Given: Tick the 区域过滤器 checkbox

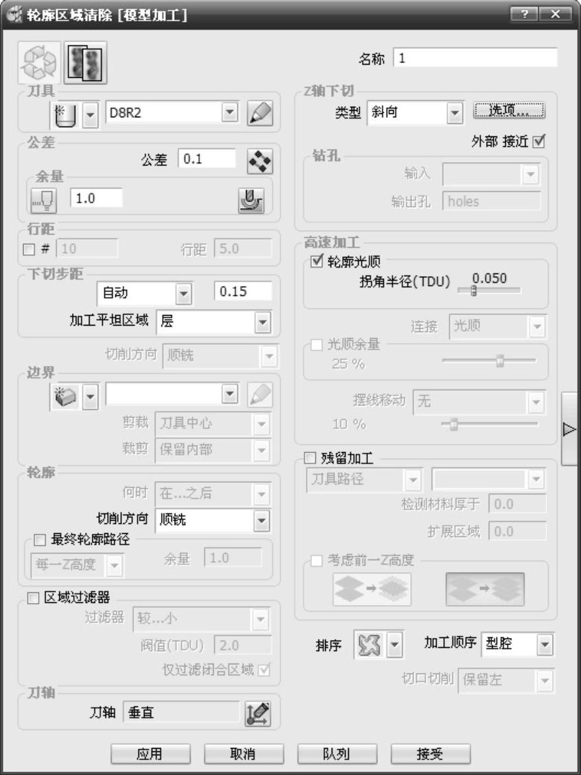Looking at the screenshot, I should [32, 598].
